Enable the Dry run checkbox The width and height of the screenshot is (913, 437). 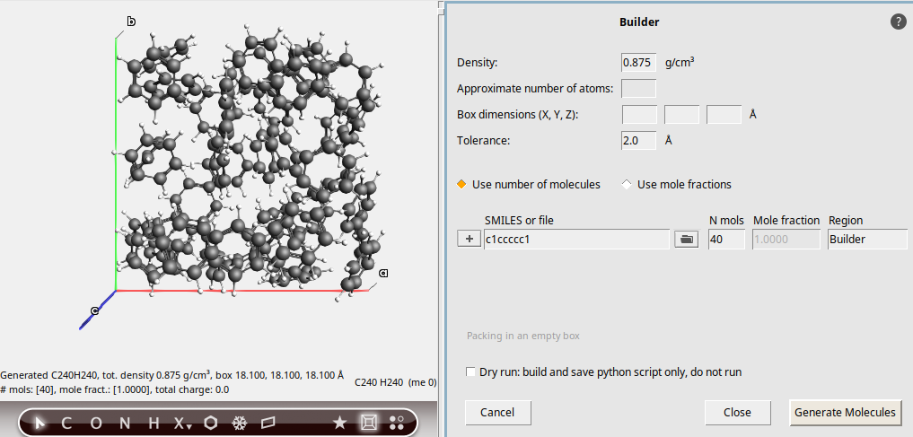(x=471, y=371)
